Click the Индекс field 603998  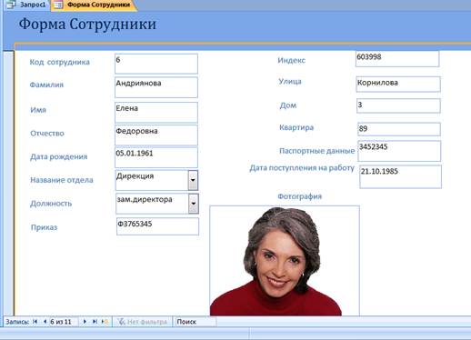click(397, 59)
